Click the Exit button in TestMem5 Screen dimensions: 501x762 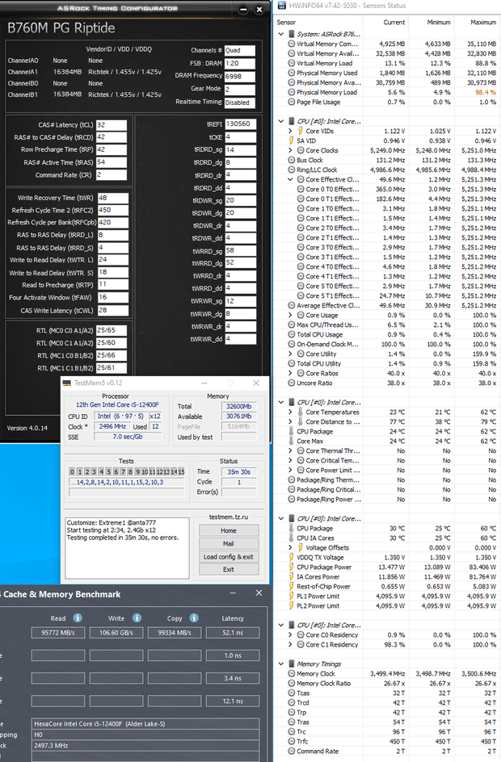tap(229, 569)
